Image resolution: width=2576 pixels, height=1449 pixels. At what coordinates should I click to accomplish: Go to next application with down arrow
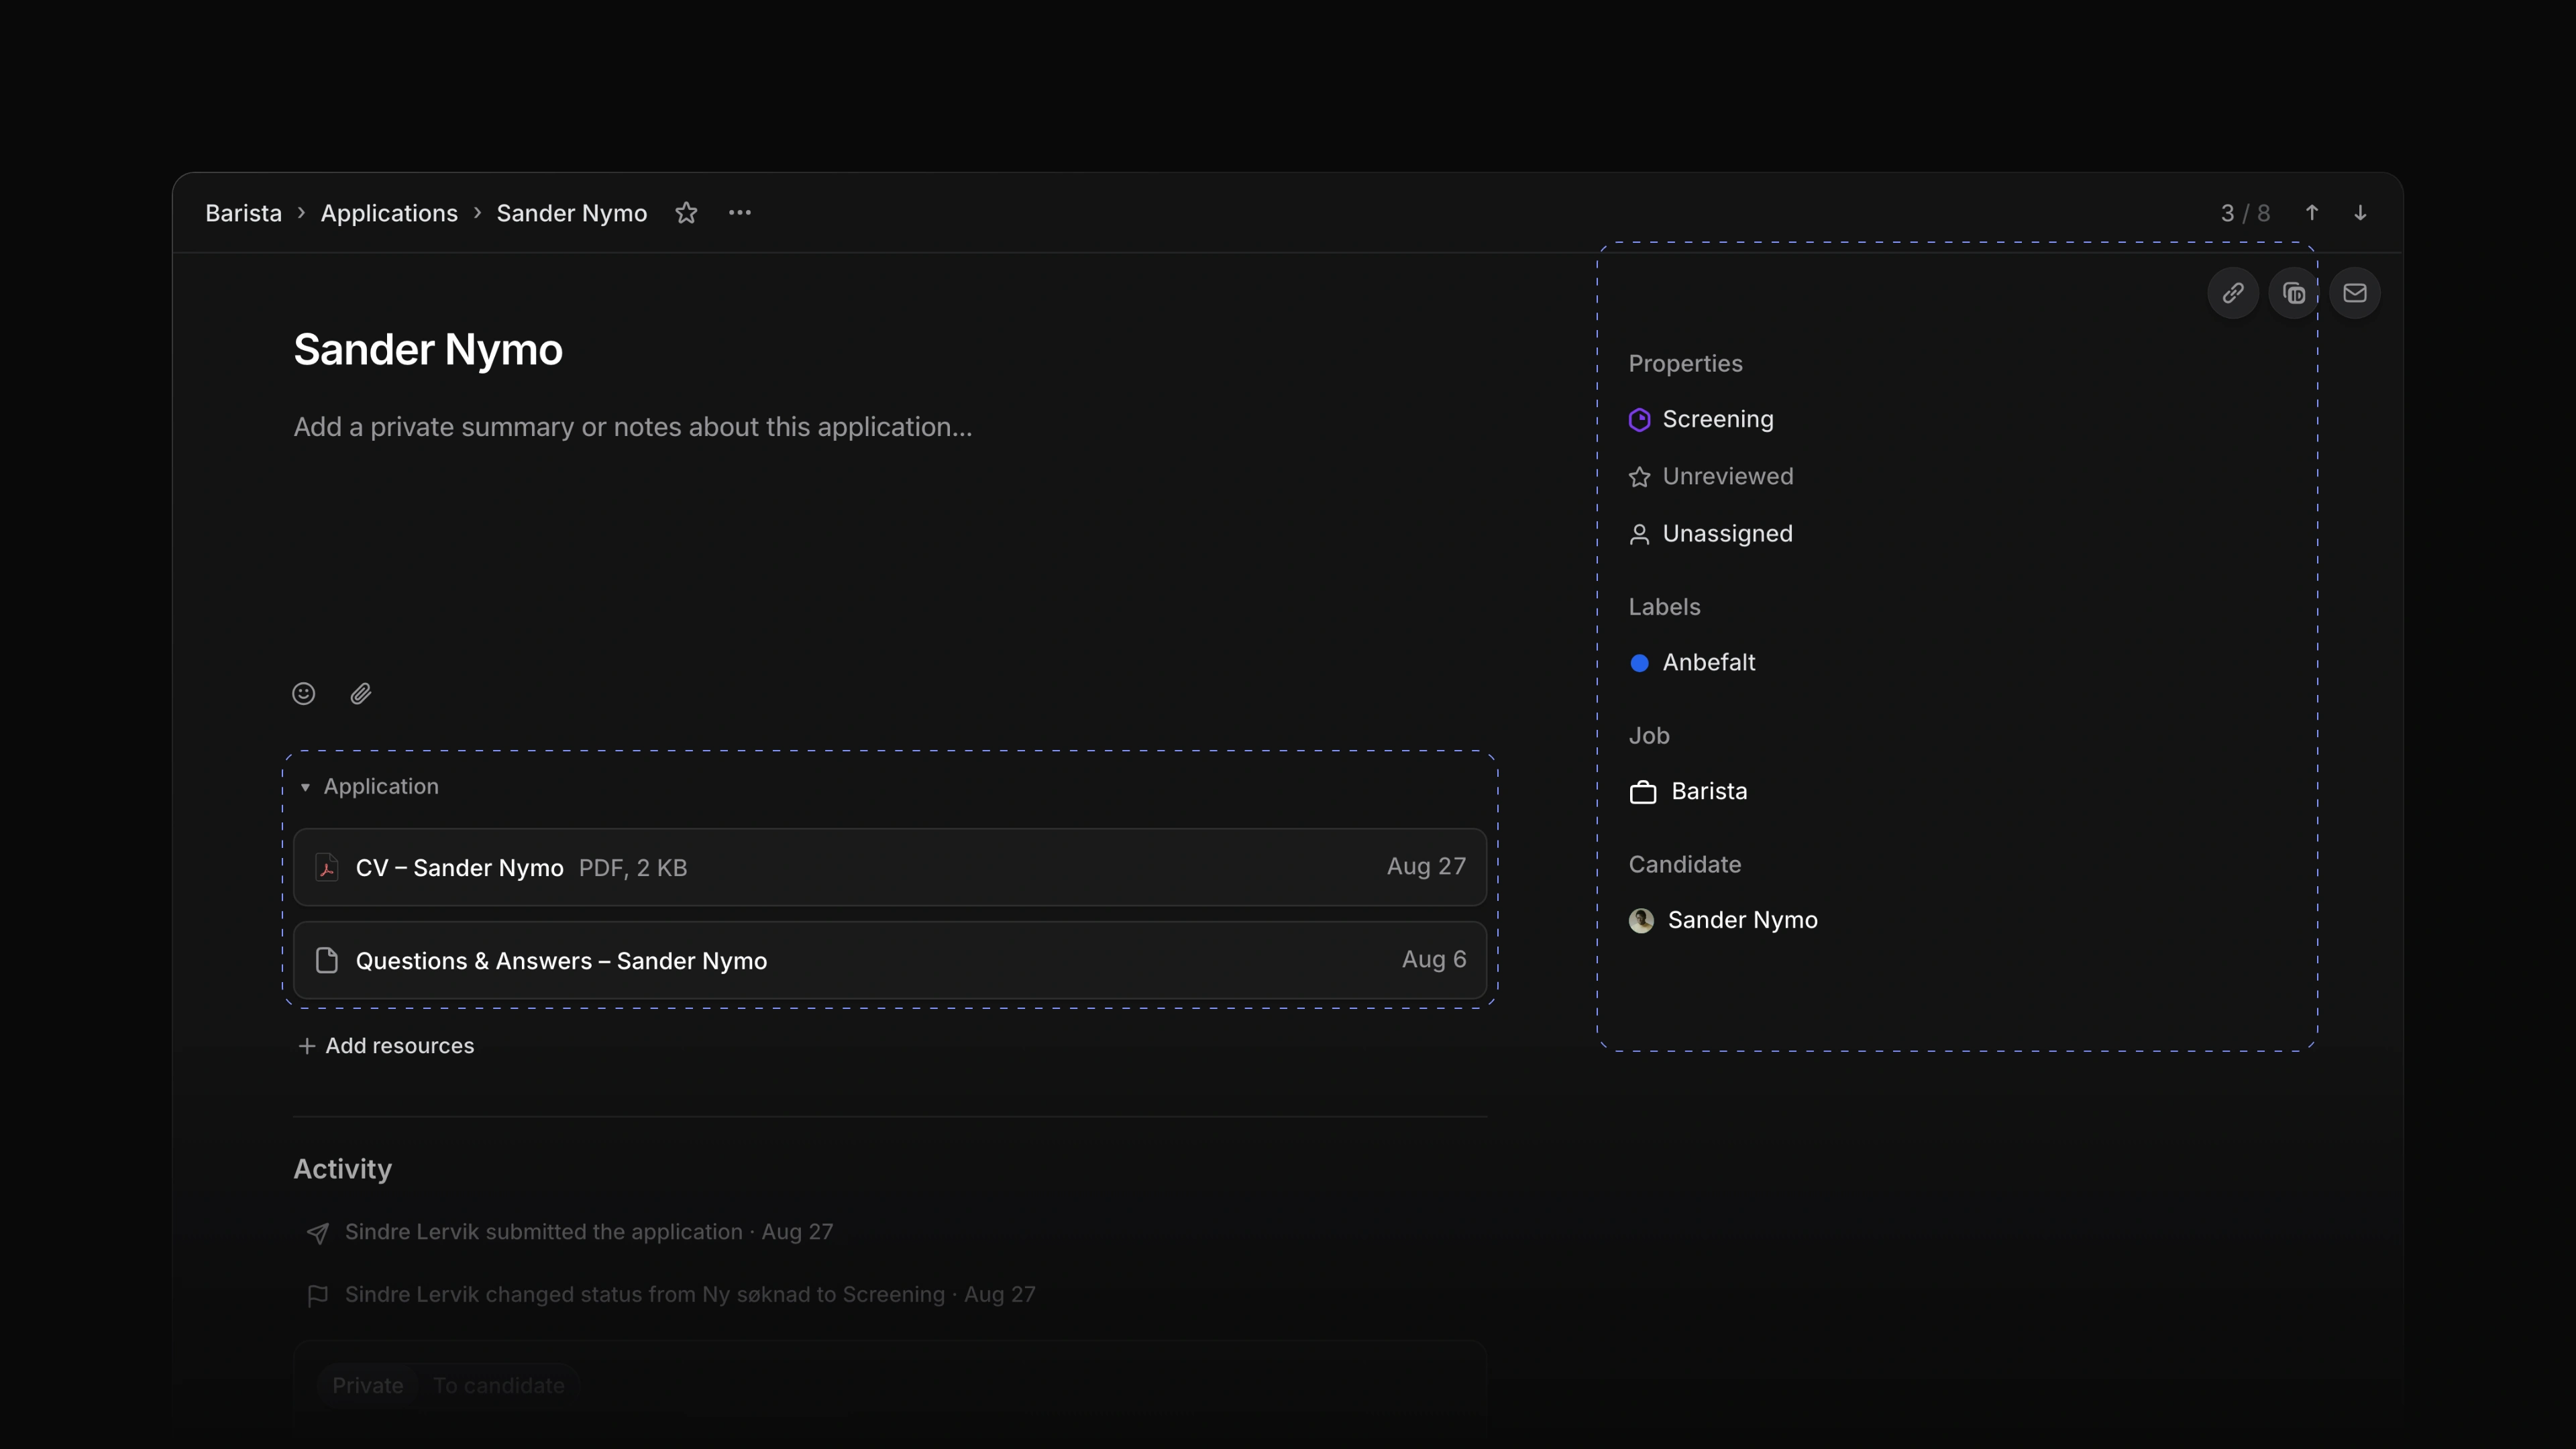click(x=2360, y=213)
